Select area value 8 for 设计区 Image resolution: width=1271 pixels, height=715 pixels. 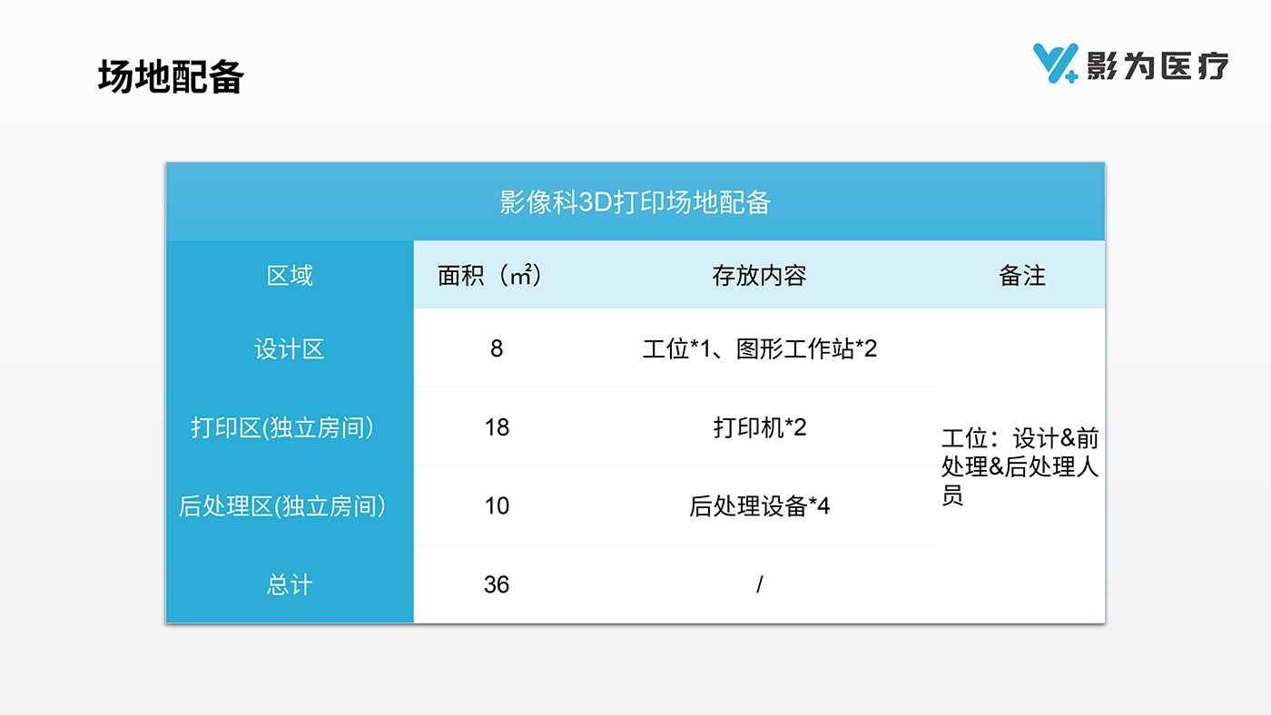point(497,348)
